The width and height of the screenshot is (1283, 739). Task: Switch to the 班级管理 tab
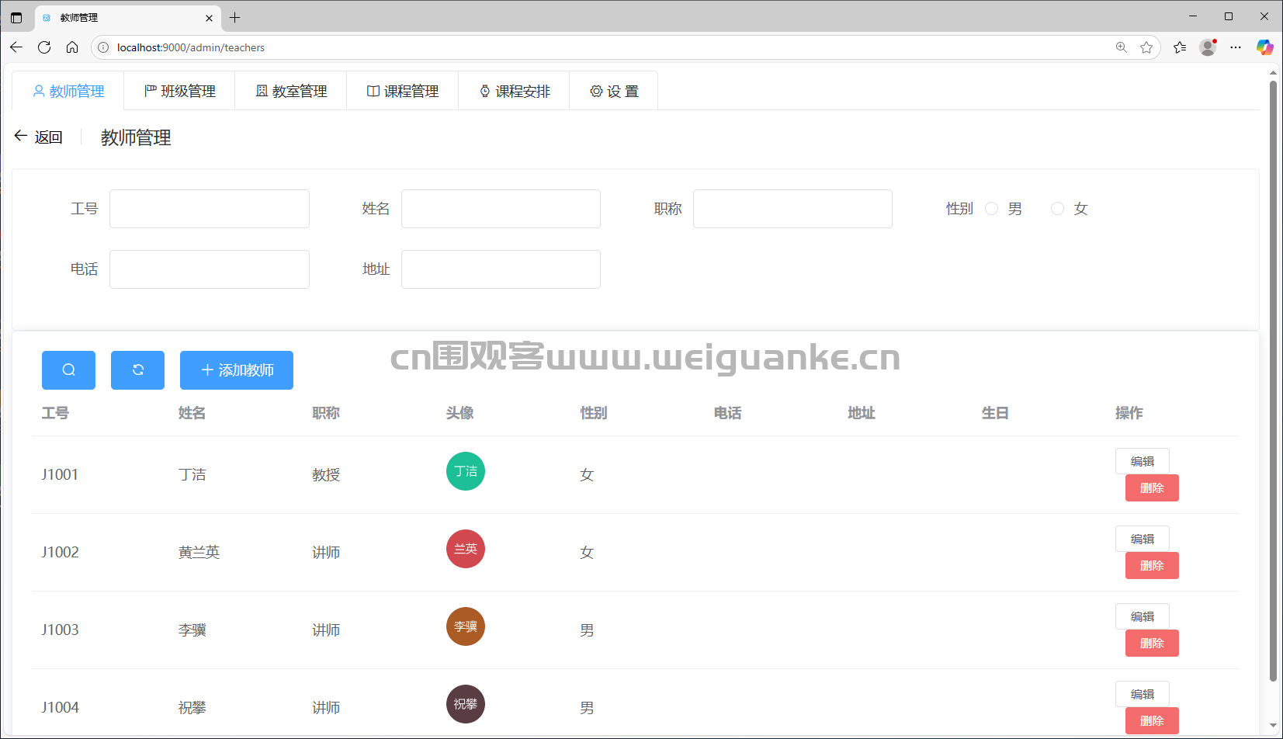point(179,91)
